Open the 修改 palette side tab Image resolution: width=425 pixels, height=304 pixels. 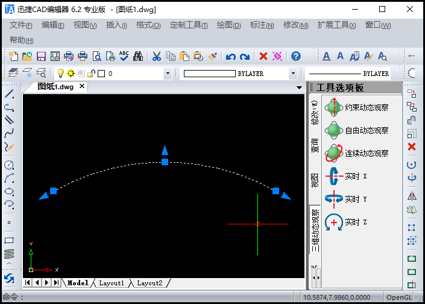(x=315, y=113)
